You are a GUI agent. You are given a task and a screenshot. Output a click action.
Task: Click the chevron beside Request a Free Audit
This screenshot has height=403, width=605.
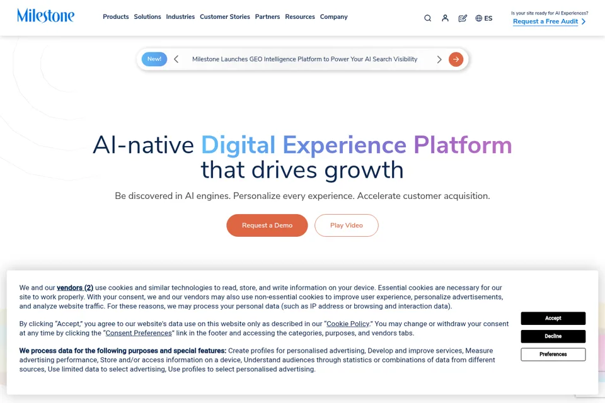click(584, 21)
